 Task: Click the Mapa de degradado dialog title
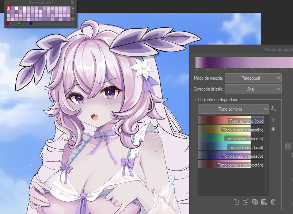point(278,49)
